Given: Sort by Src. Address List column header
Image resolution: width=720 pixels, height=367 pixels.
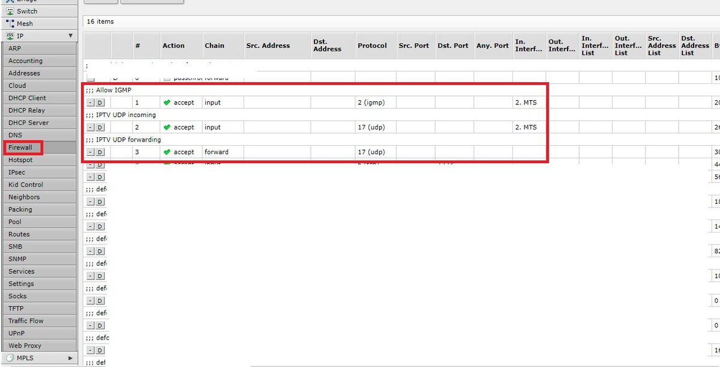Looking at the screenshot, I should pyautogui.click(x=662, y=46).
